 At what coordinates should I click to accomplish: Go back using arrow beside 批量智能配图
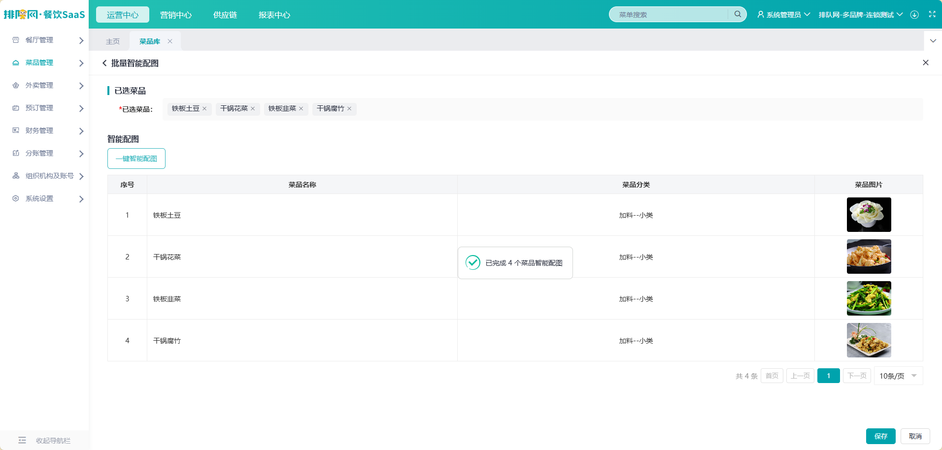104,63
